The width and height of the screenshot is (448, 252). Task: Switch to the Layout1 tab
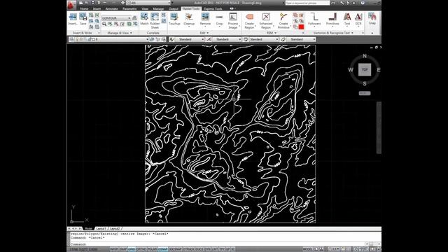pos(101,229)
